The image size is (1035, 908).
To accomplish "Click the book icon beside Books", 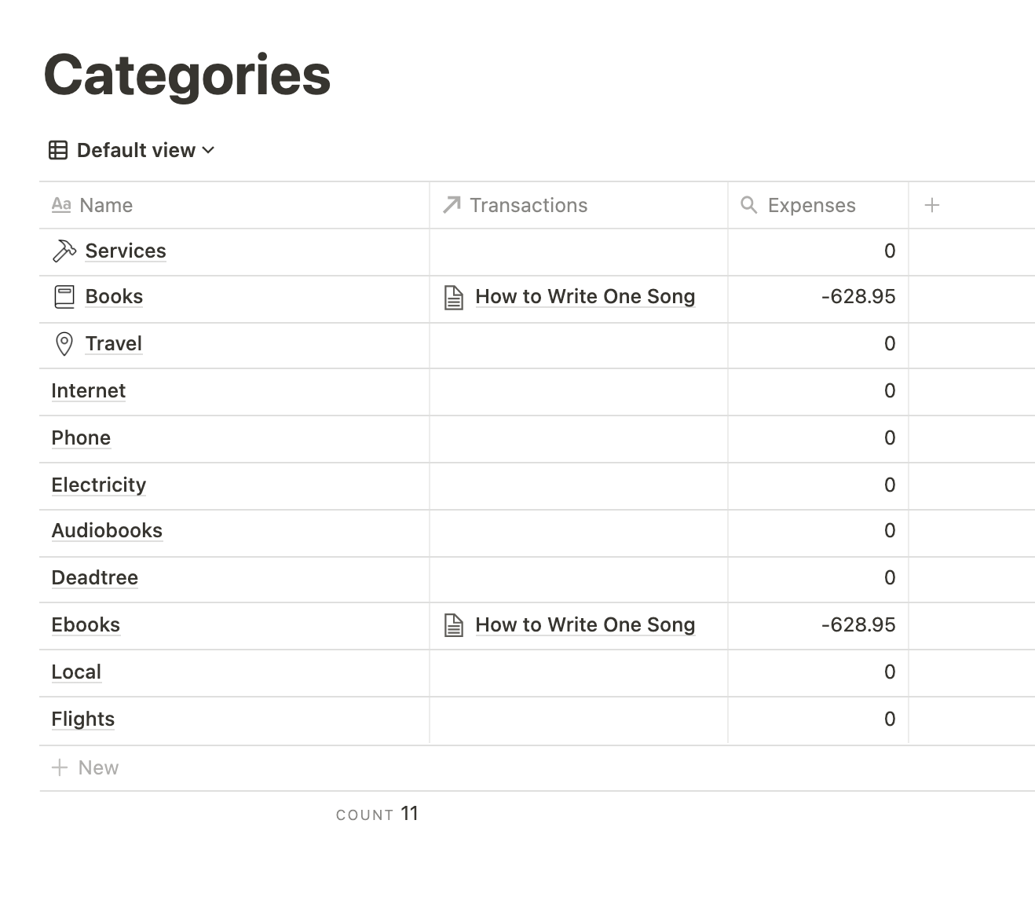I will pyautogui.click(x=64, y=297).
